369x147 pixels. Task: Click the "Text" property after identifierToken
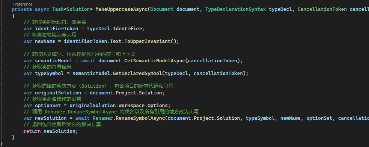[116, 41]
